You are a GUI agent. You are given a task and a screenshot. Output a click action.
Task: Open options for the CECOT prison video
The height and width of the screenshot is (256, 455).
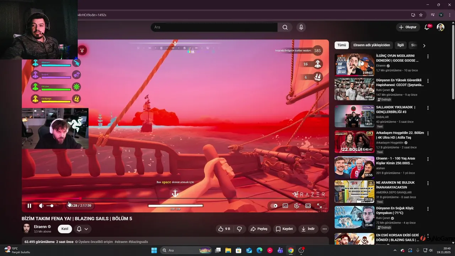coord(428,81)
